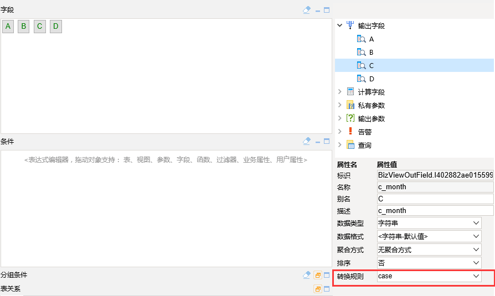
Task: Click inside the 条件 expression editor
Action: point(166,208)
